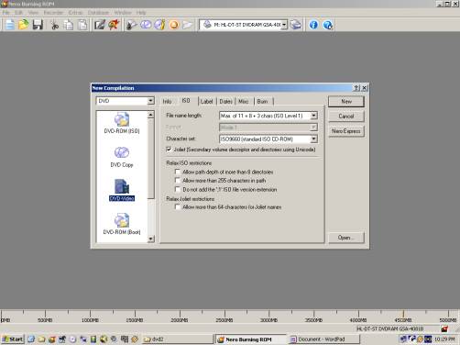This screenshot has width=460, height=345.
Task: Switch to the Burn tab
Action: coord(263,102)
